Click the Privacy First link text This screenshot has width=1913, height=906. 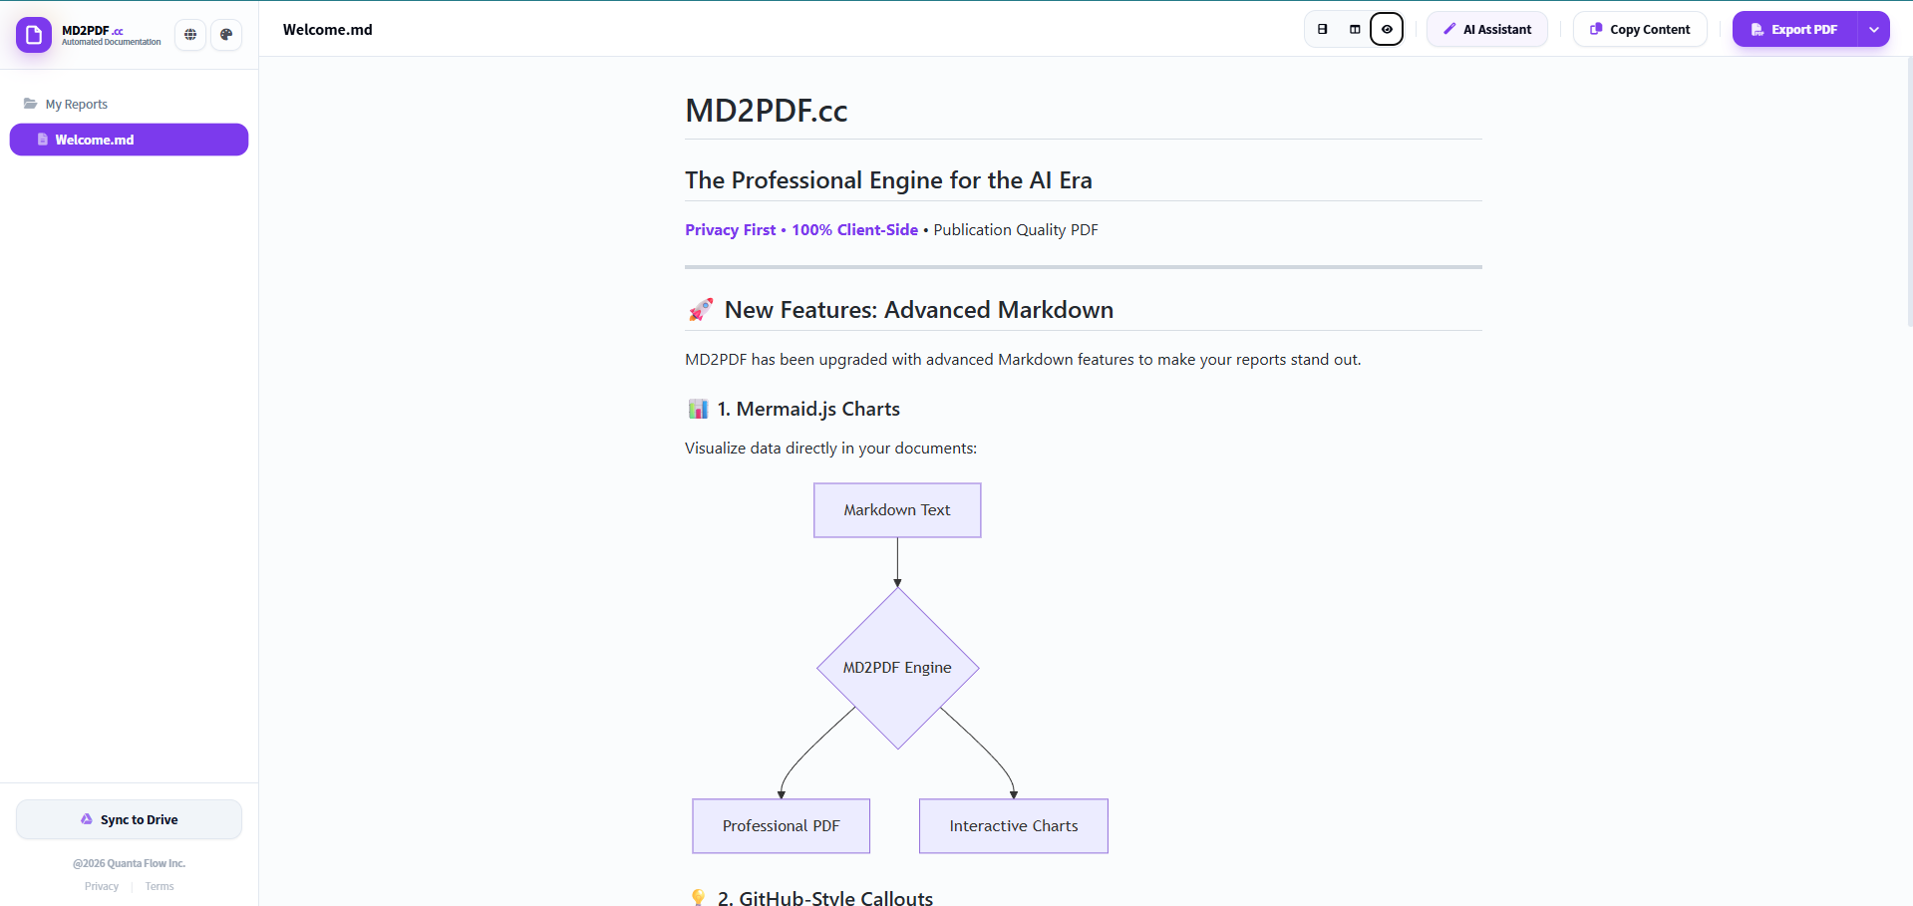pyautogui.click(x=730, y=230)
